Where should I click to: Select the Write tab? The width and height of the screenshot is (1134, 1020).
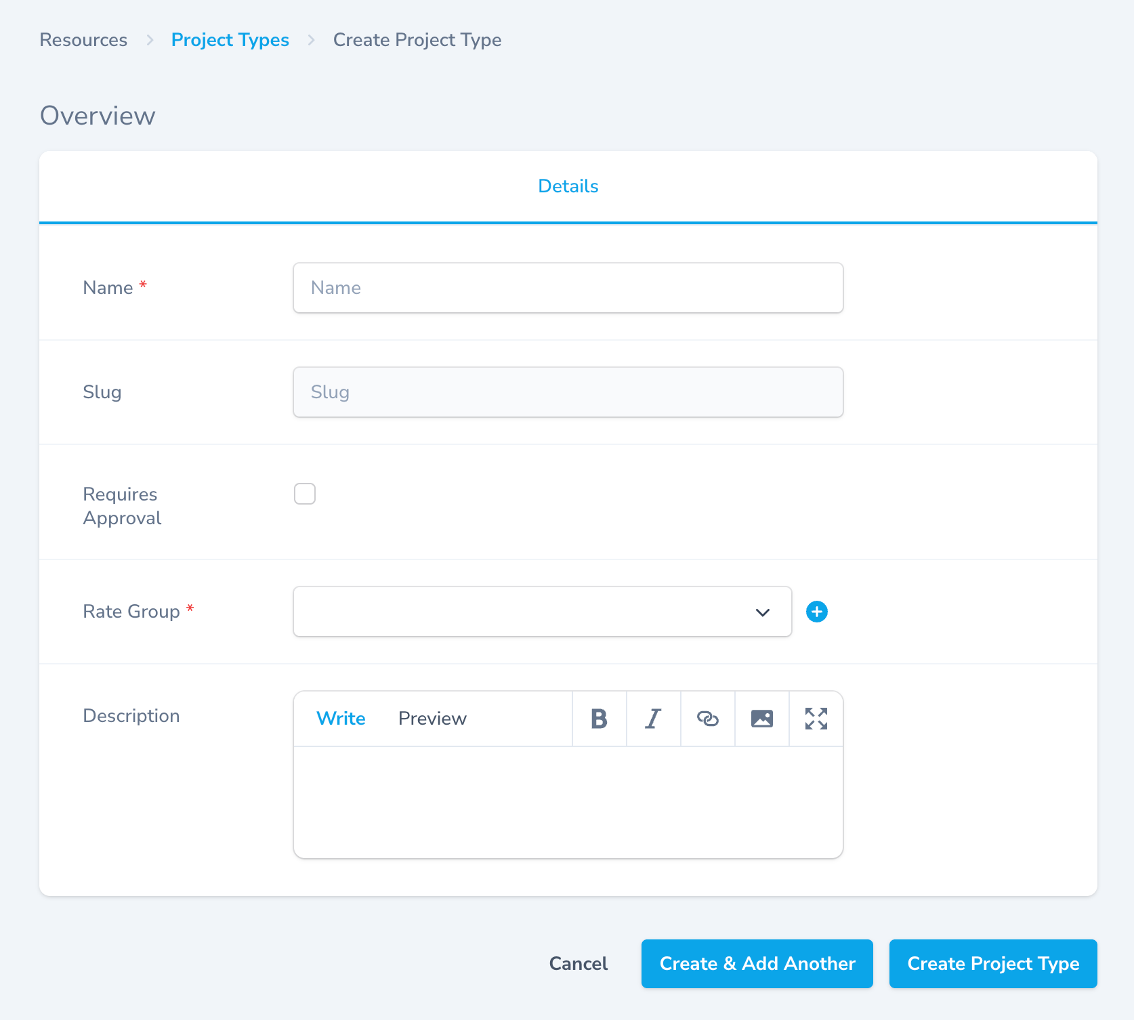341,719
